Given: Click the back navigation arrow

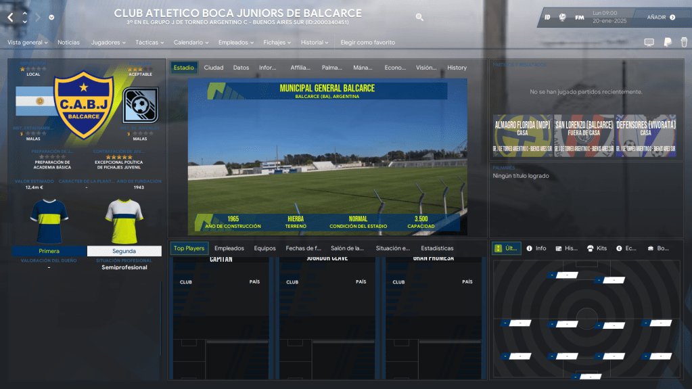Looking at the screenshot, I should click(x=10, y=17).
